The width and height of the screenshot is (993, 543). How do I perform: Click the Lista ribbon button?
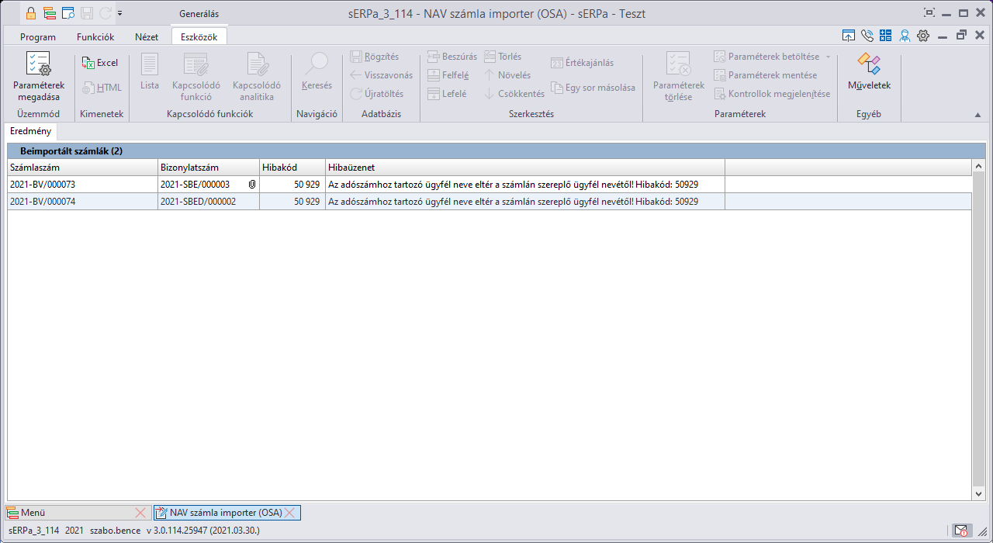(150, 72)
